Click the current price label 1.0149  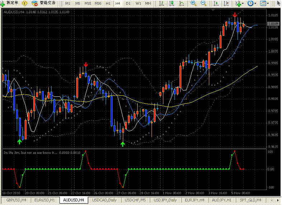tap(273, 24)
